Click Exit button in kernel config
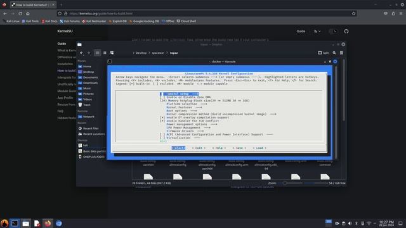This screenshot has height=228, width=406. point(199,148)
